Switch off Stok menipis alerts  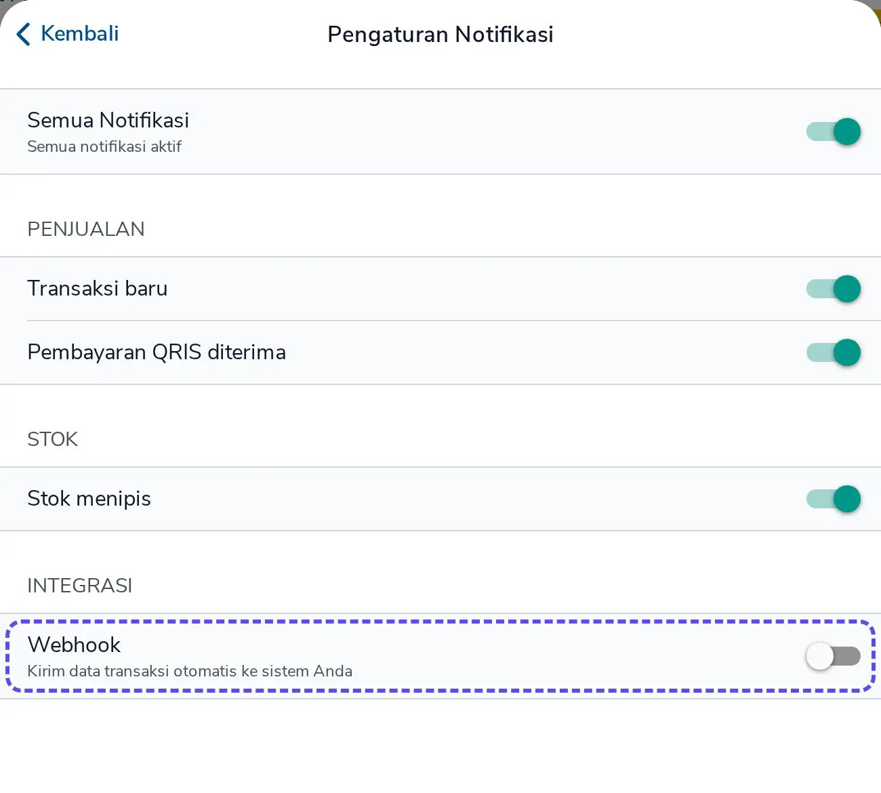point(834,499)
